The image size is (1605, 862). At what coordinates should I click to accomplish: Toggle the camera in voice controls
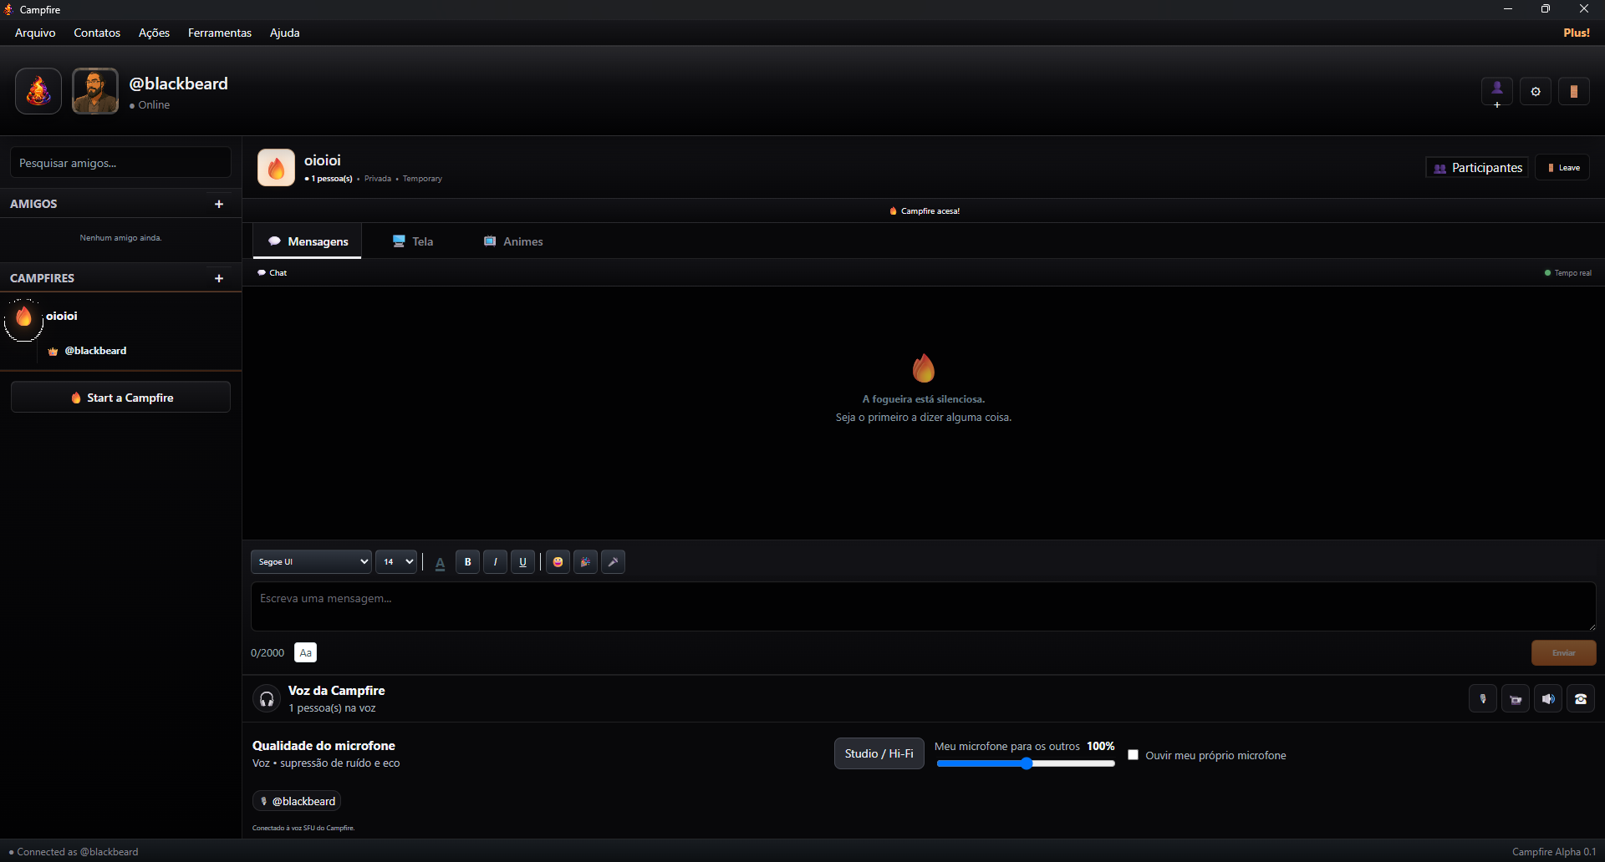click(1516, 699)
